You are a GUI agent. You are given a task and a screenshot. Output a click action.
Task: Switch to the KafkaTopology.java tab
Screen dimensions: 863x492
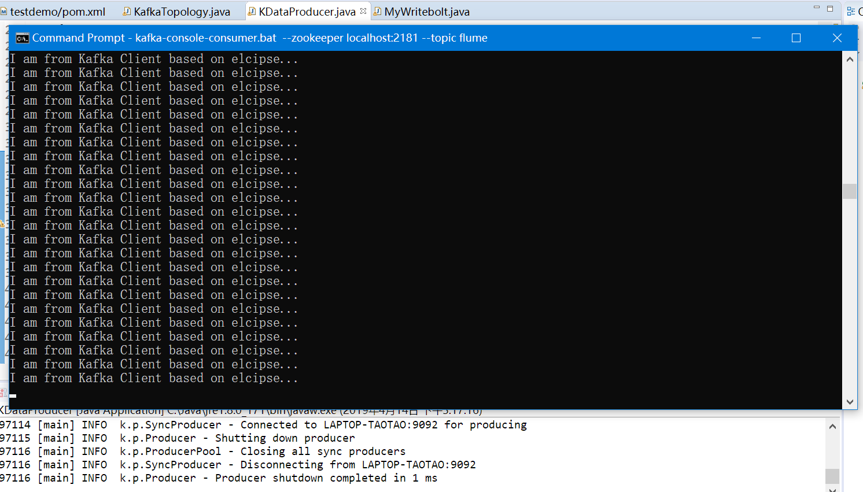tap(176, 12)
